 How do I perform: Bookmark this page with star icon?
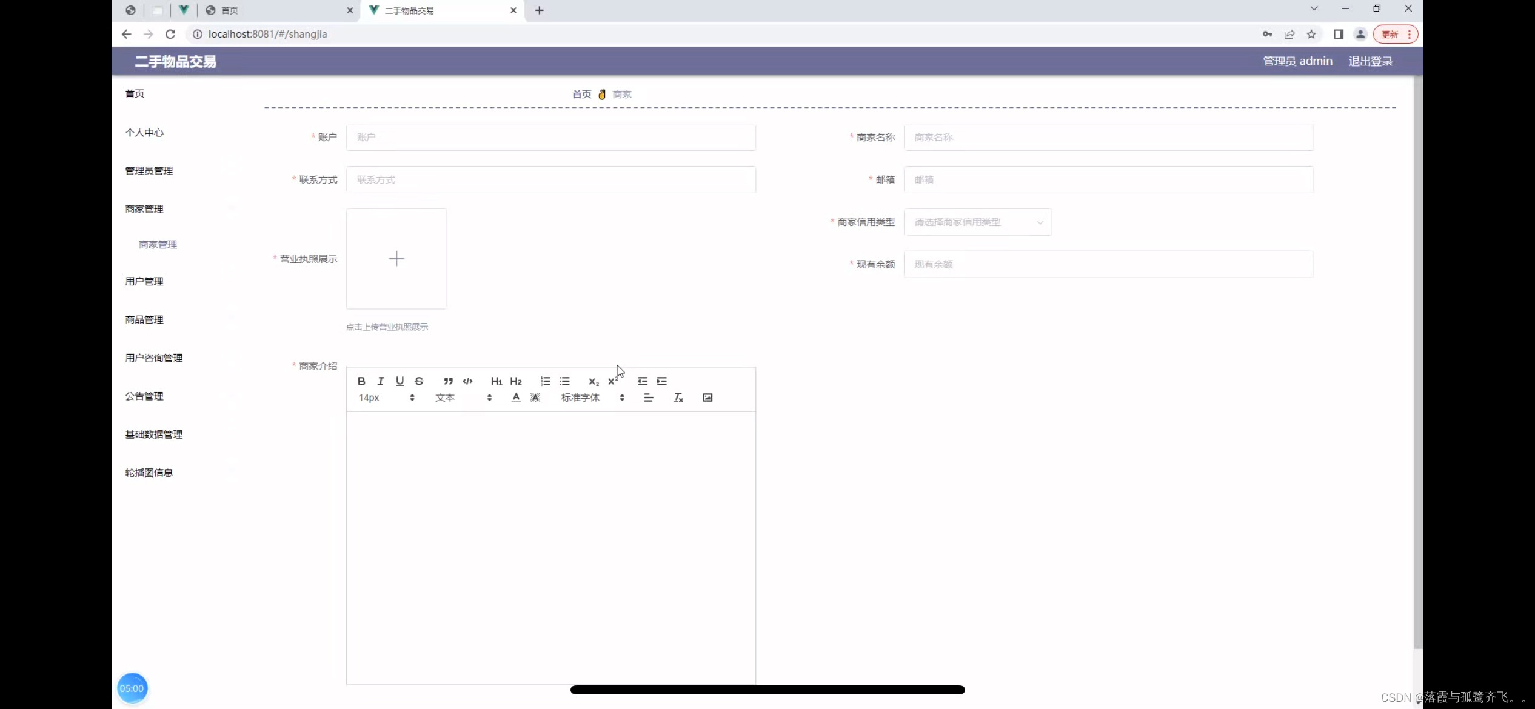1311,34
